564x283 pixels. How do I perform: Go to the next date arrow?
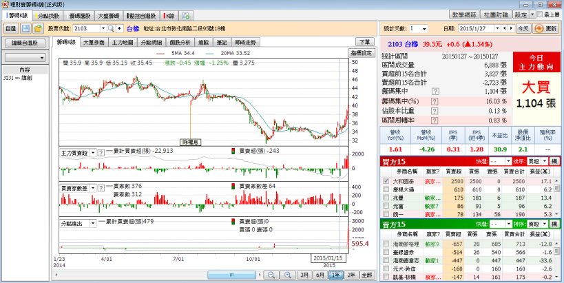[x=510, y=28]
